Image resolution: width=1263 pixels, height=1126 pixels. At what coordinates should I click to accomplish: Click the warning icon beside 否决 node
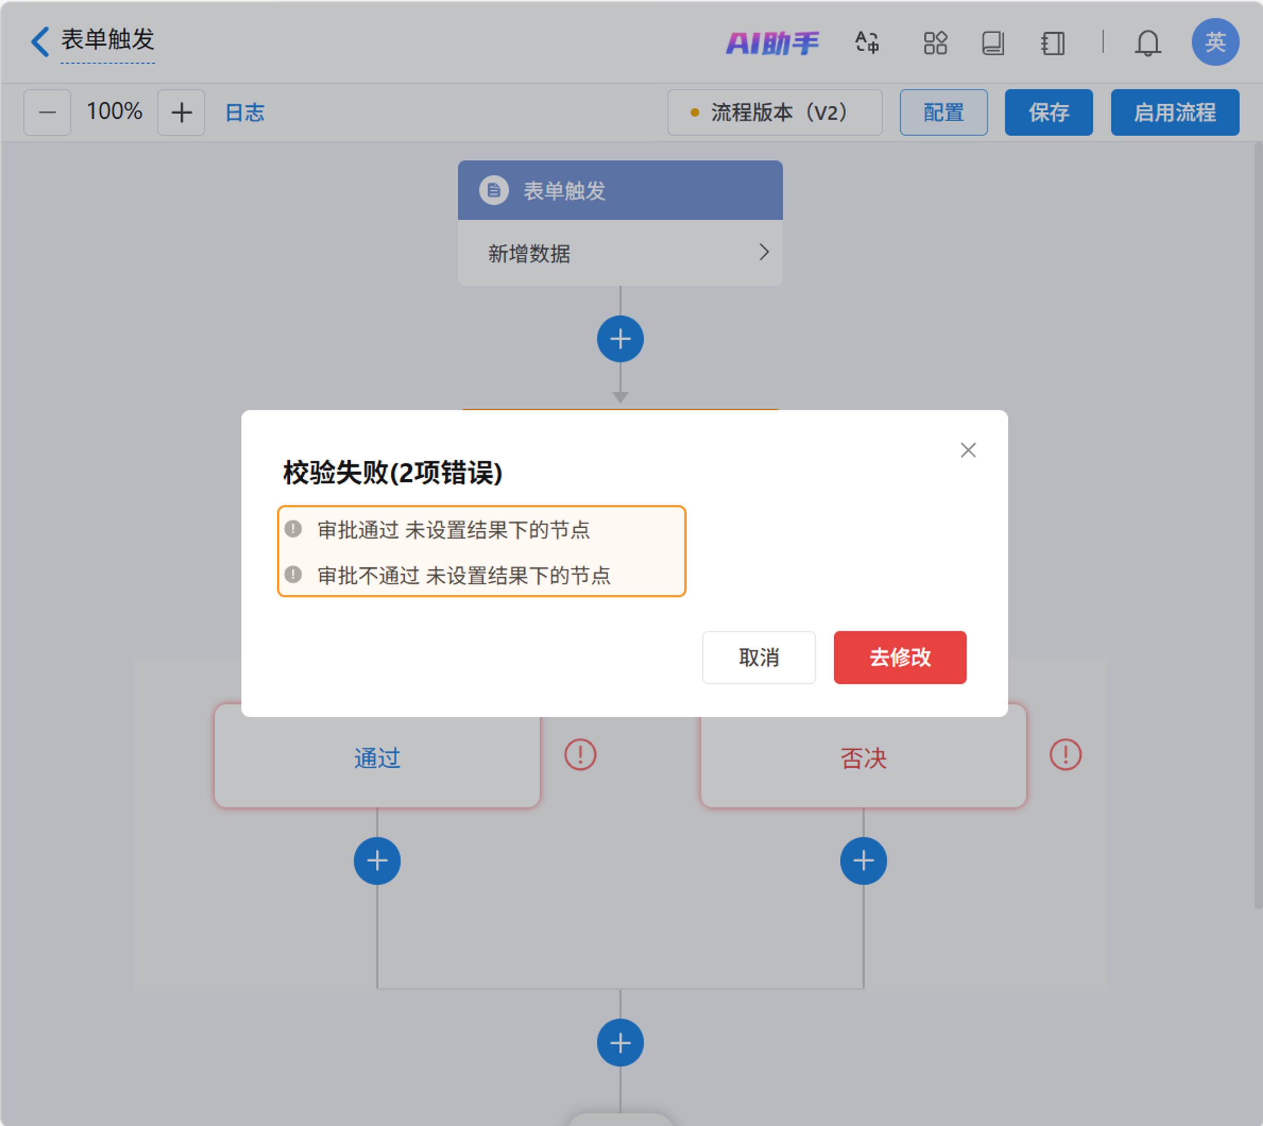pyautogui.click(x=1065, y=754)
